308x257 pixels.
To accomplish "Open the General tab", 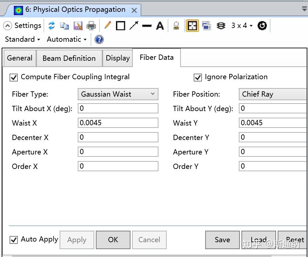I will [20, 58].
